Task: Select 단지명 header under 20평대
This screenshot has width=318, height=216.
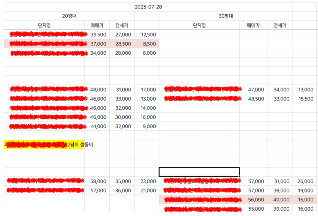Action: point(44,25)
